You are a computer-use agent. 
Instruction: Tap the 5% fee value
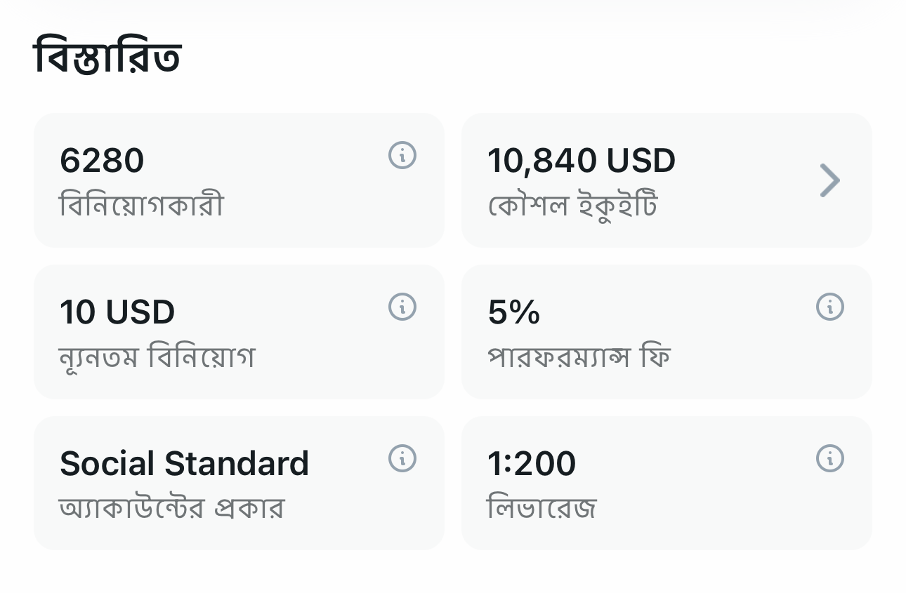(x=513, y=312)
